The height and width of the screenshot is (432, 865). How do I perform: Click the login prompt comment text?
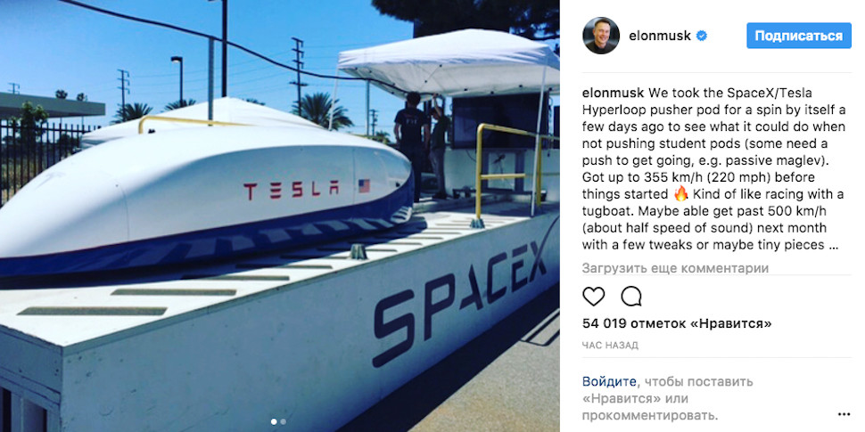(x=668, y=398)
